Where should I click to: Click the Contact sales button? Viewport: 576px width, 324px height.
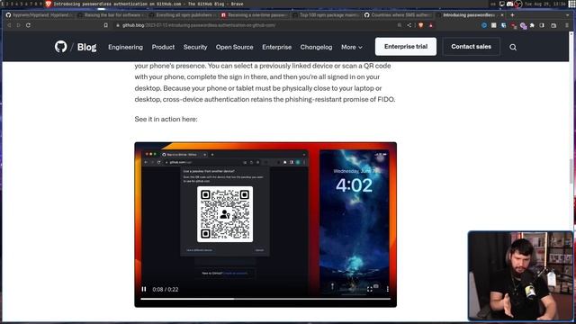coord(471,47)
